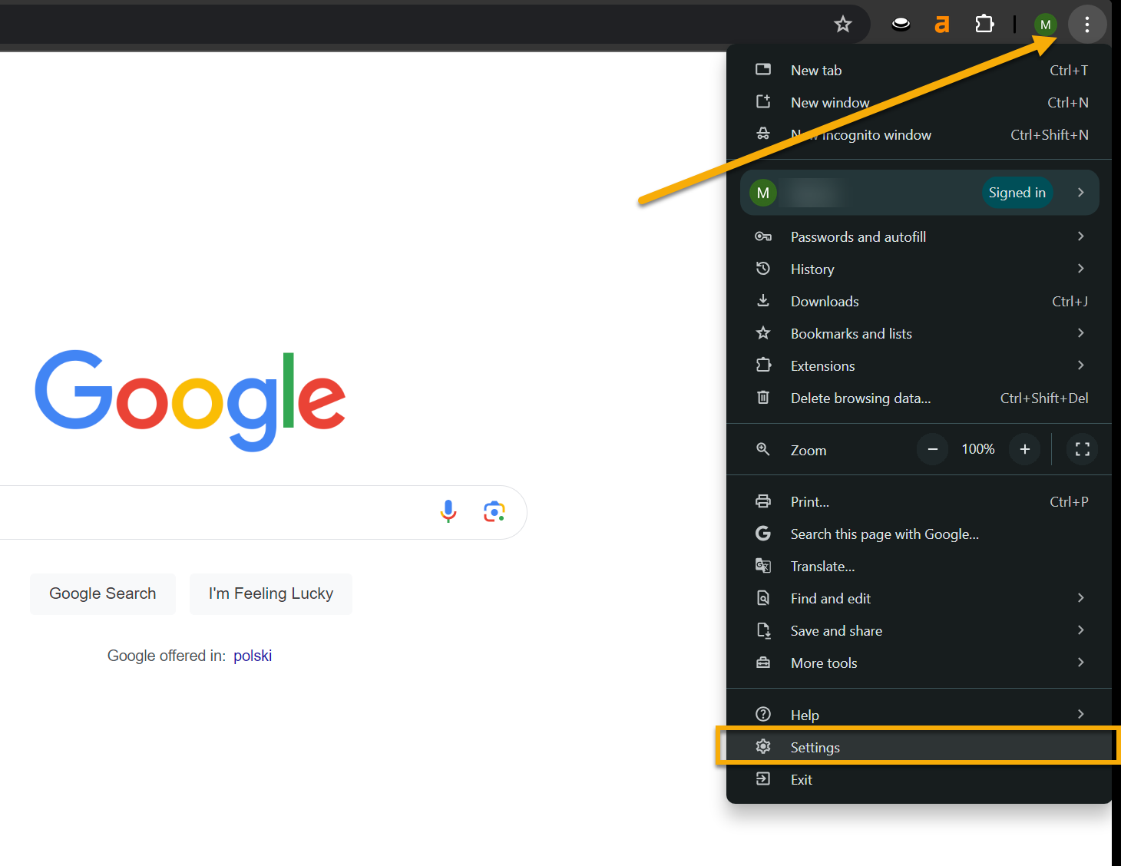Increase zoom with the plus button
1121x866 pixels.
(x=1025, y=449)
